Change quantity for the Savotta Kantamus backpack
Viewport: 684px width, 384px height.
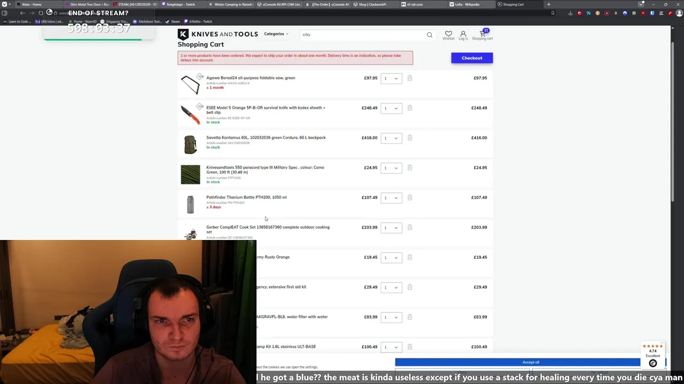[x=391, y=138]
